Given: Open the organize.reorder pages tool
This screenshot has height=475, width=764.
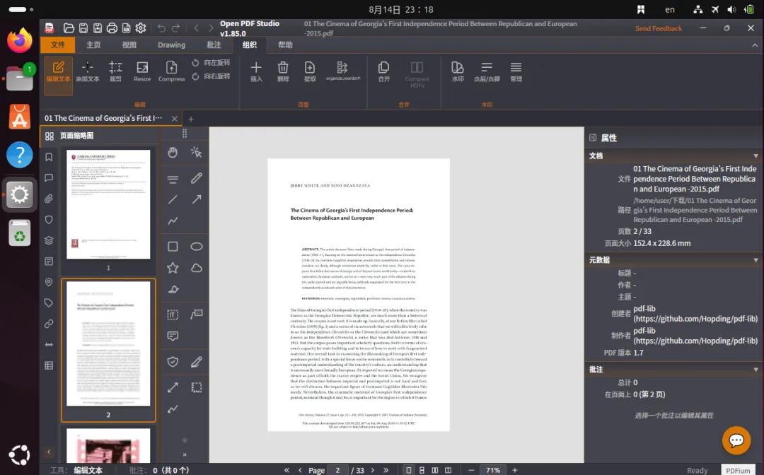Looking at the screenshot, I should click(x=342, y=71).
